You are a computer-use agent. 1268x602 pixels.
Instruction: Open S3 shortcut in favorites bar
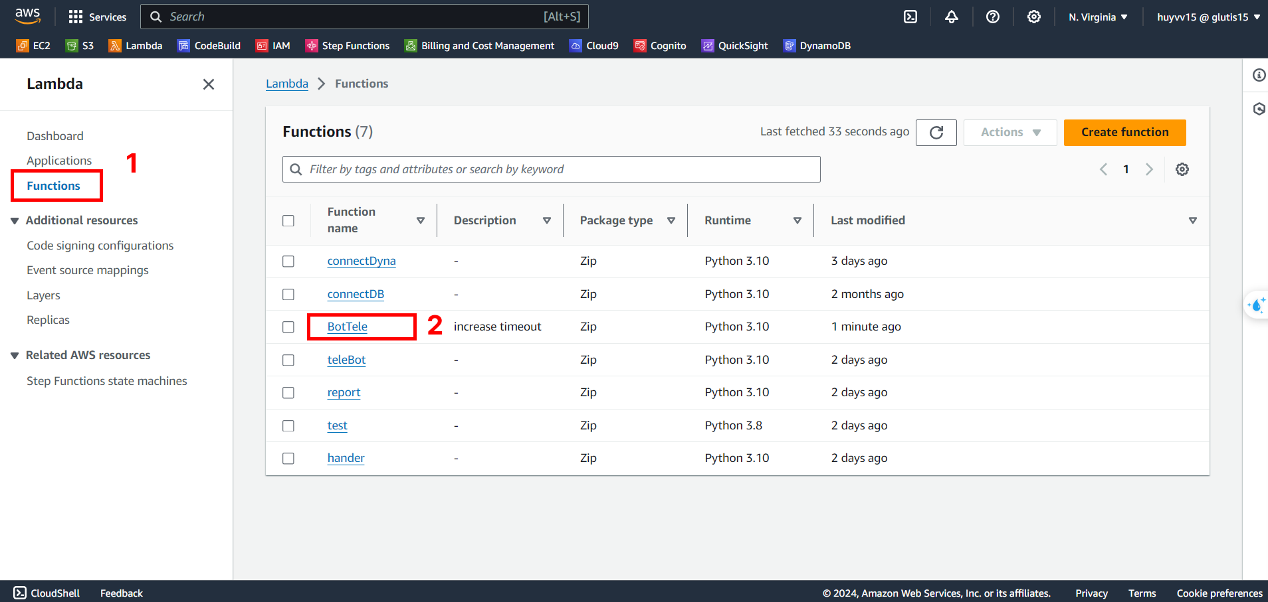(80, 46)
